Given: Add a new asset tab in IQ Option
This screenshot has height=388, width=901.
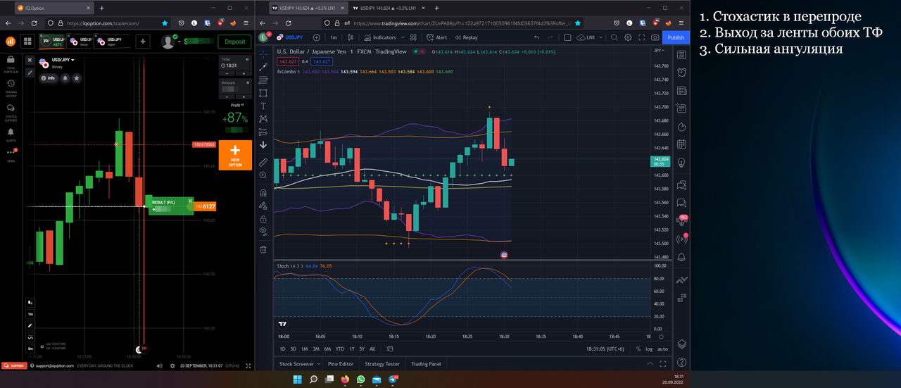Looking at the screenshot, I should (x=143, y=42).
